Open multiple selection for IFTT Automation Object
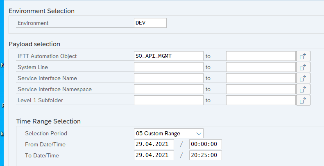Screen dimensions: 324x166 point(304,56)
